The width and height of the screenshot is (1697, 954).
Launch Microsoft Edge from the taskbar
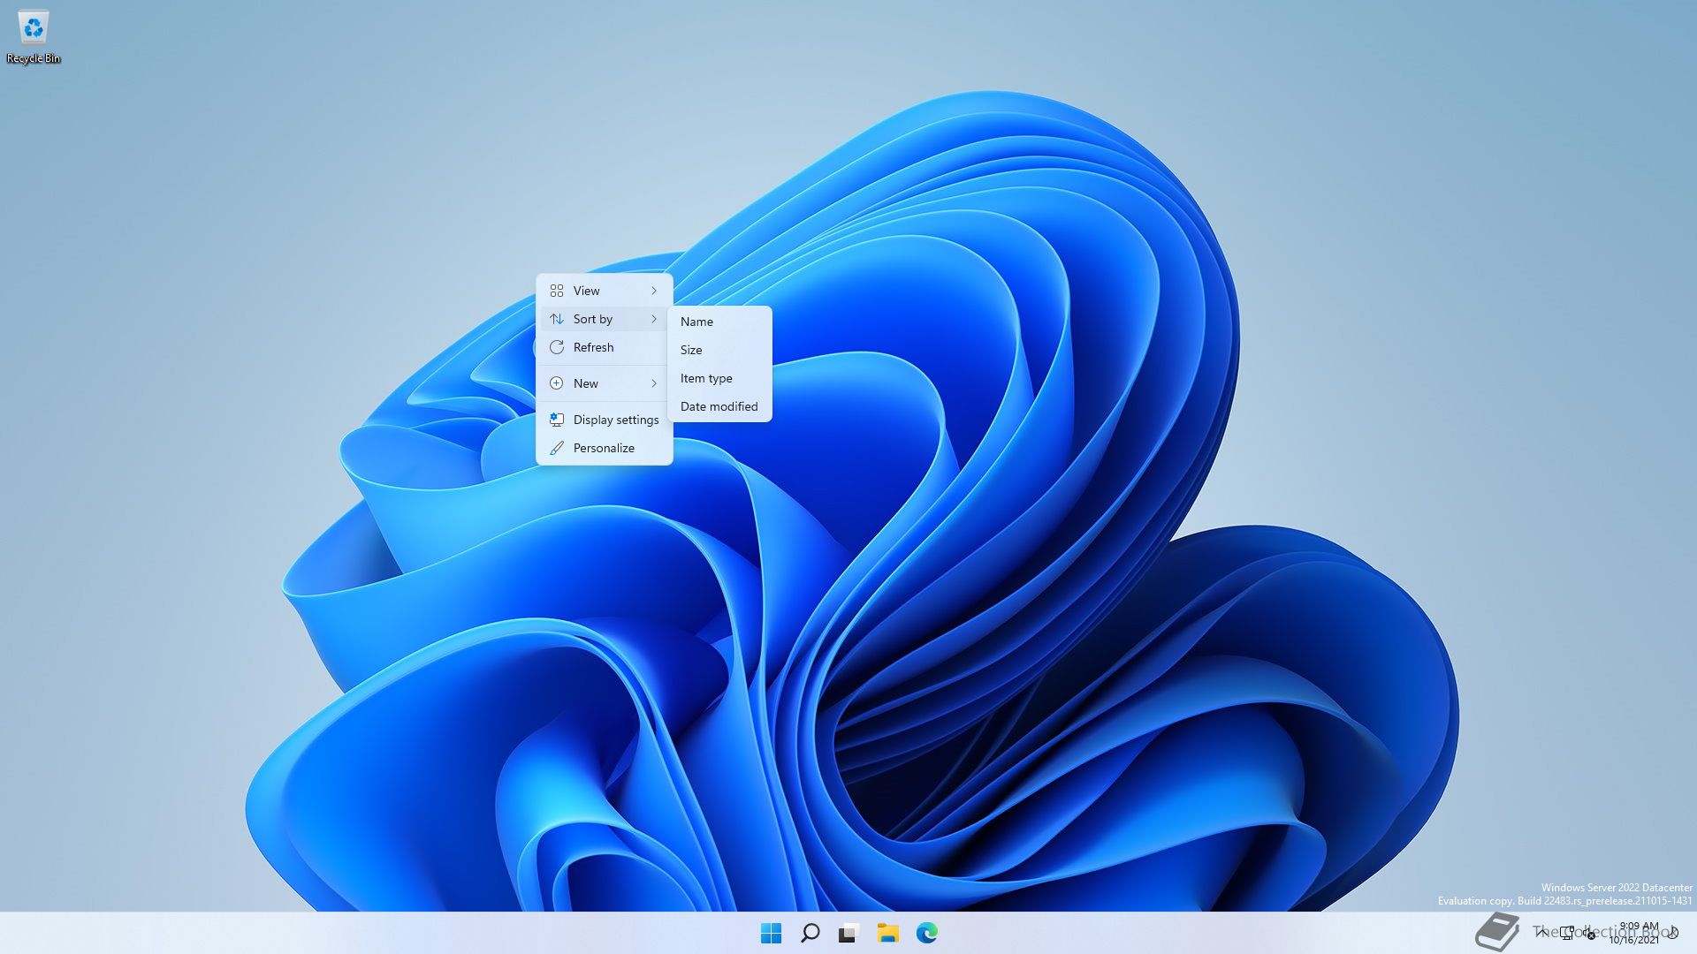click(x=926, y=933)
